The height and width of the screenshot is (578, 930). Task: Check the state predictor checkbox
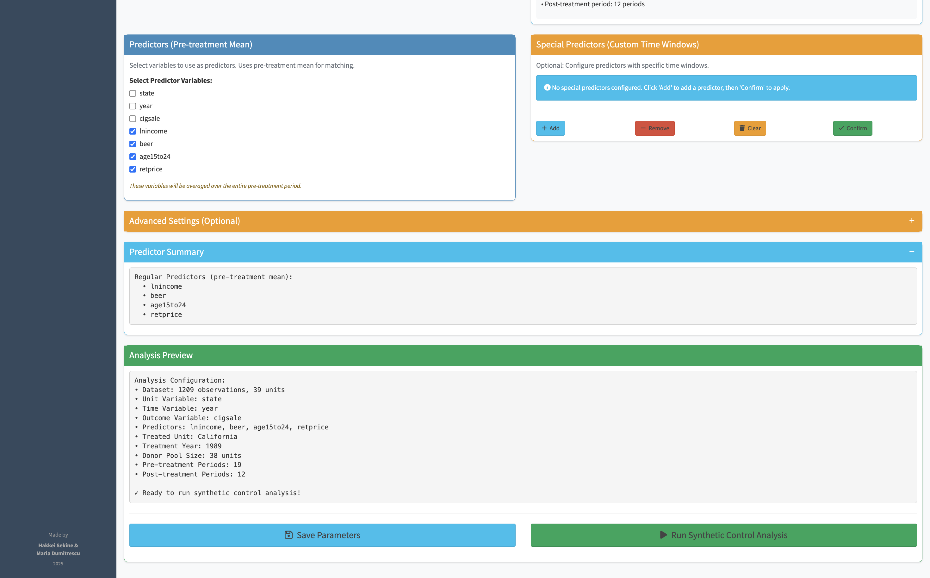point(133,93)
